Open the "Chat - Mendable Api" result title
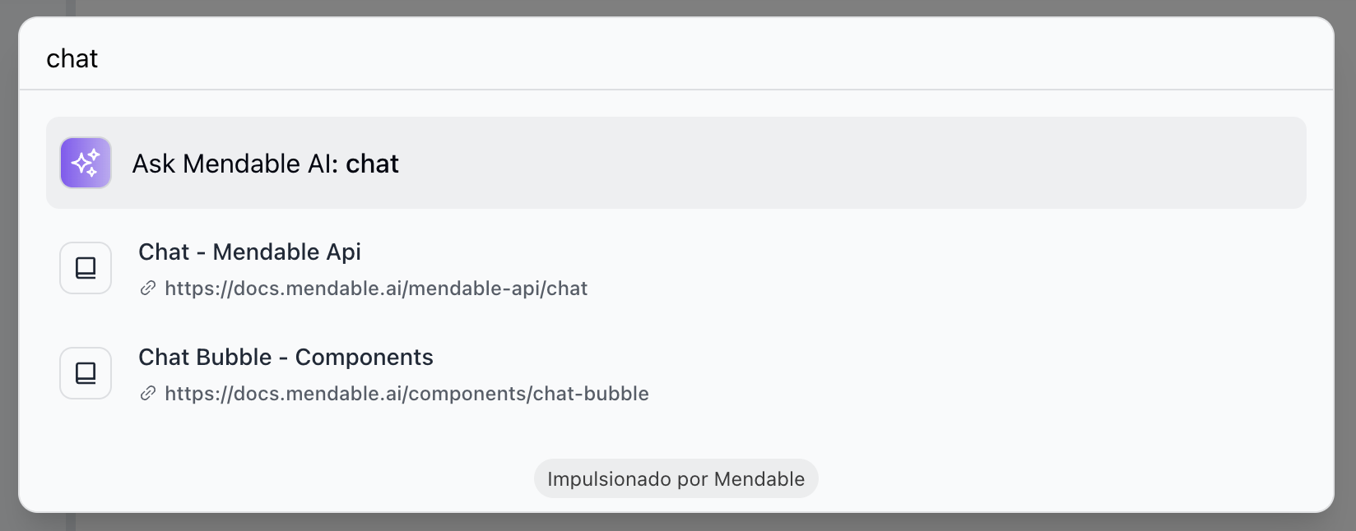This screenshot has width=1356, height=531. point(249,252)
